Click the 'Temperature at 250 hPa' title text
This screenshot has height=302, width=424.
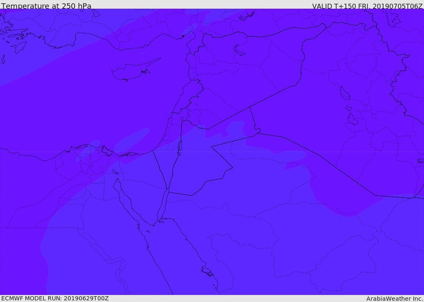[46, 6]
